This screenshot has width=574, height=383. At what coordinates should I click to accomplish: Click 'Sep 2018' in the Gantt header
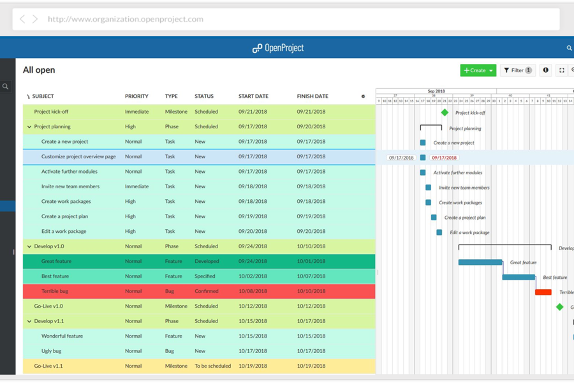[436, 91]
